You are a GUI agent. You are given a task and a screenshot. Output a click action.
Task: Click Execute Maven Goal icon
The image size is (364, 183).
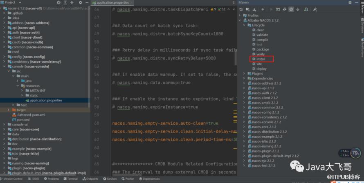pos(278,9)
